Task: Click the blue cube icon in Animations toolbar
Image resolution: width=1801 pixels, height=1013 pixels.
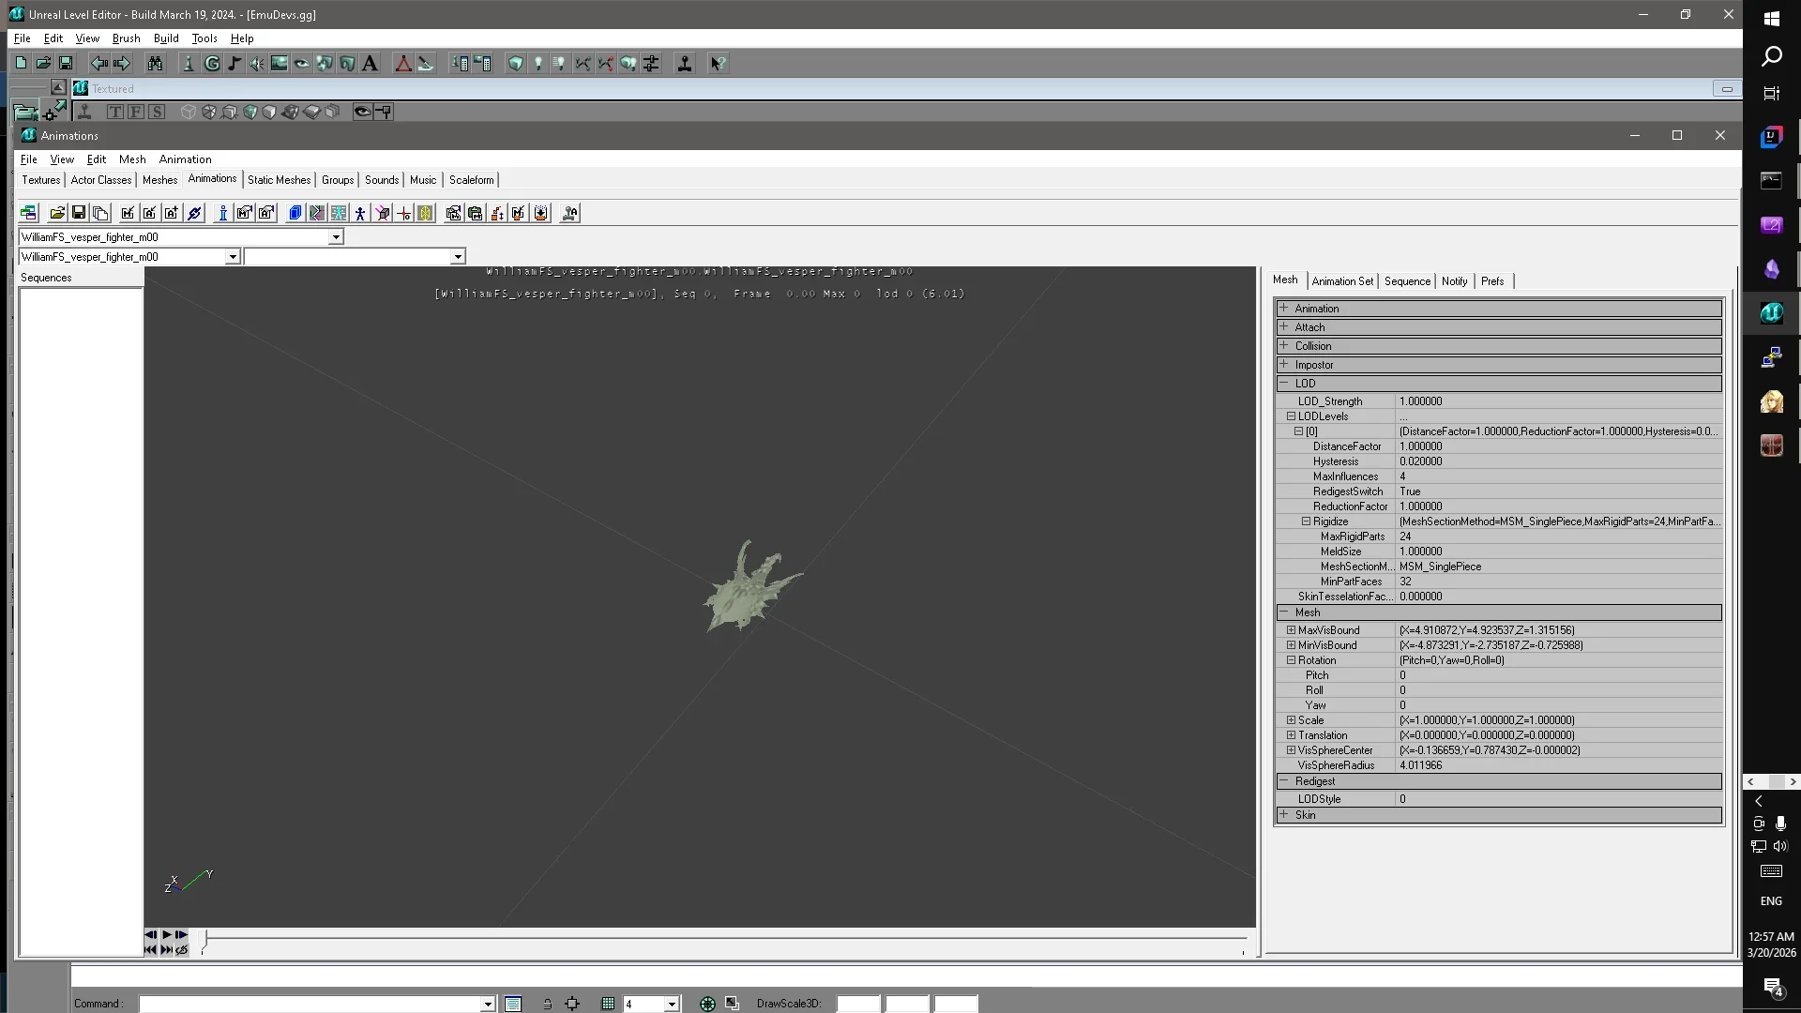Action: [295, 214]
